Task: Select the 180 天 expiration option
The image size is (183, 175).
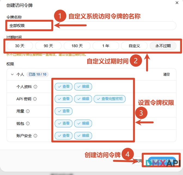Action: click(77, 46)
